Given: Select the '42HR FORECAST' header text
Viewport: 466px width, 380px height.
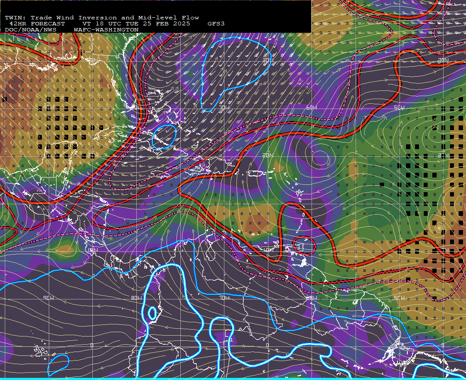Looking at the screenshot, I should click(x=37, y=24).
